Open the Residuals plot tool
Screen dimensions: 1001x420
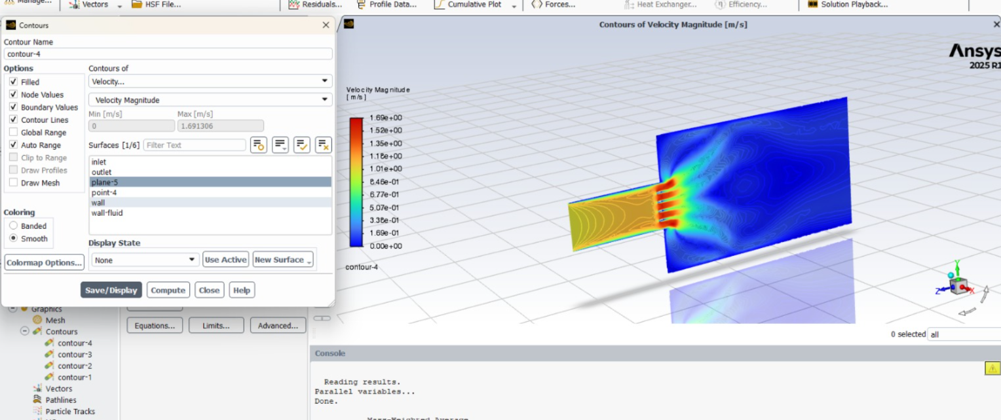point(315,5)
